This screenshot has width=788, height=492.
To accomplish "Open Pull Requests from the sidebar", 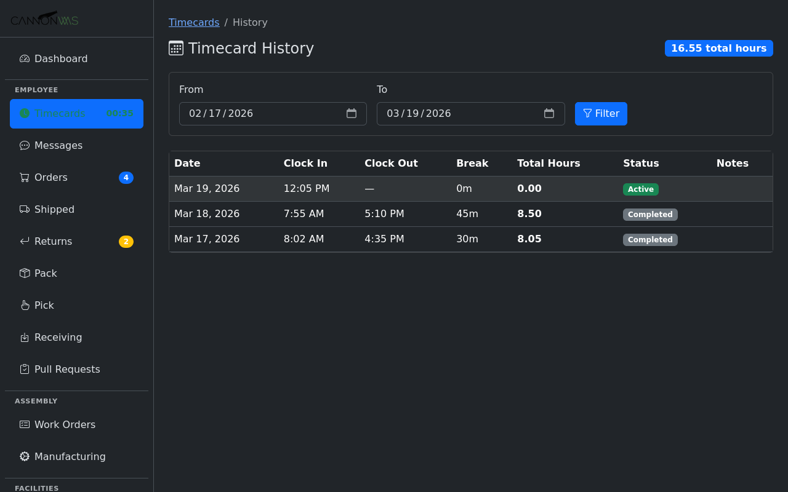I will [67, 369].
